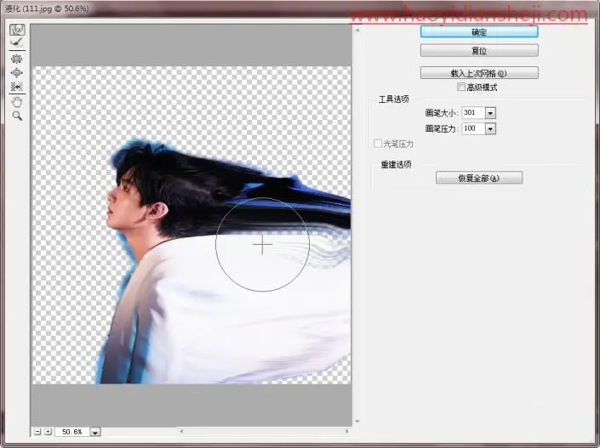Click 载入上次网格 button
The width and height of the screenshot is (600, 448).
point(479,73)
